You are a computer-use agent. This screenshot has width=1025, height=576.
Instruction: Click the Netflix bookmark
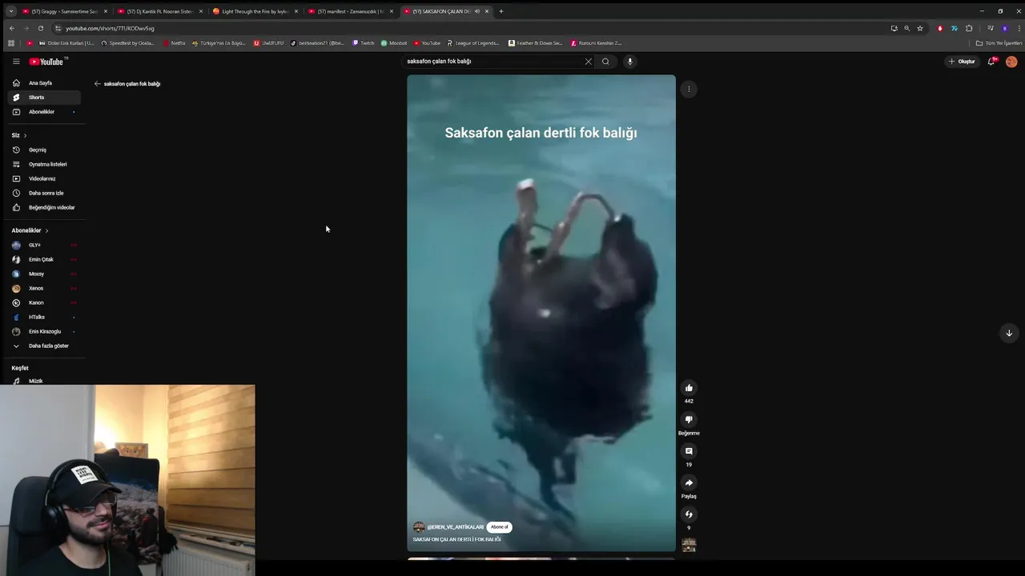pyautogui.click(x=174, y=43)
